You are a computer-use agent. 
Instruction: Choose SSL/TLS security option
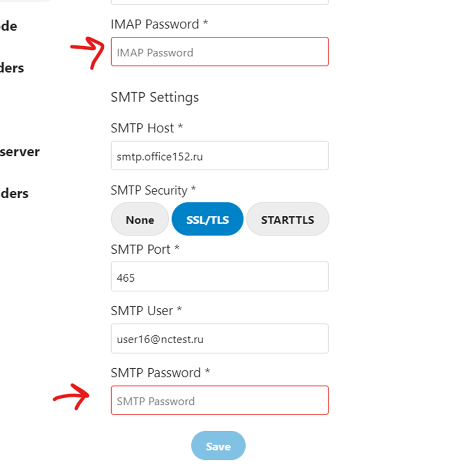click(207, 219)
